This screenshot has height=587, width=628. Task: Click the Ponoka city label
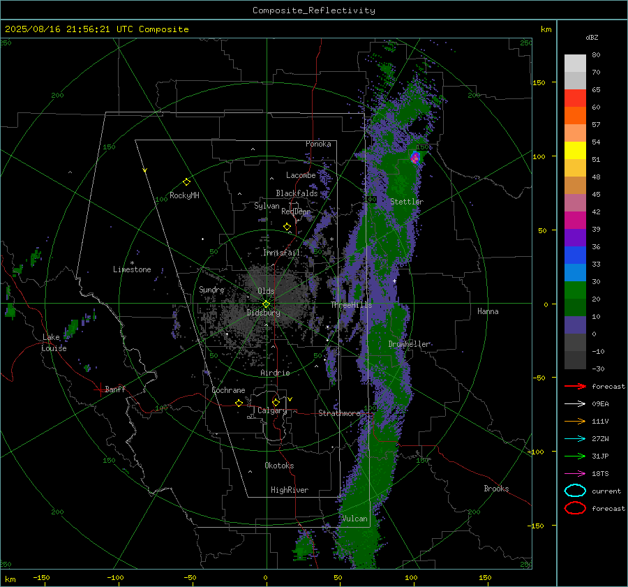pyautogui.click(x=318, y=144)
